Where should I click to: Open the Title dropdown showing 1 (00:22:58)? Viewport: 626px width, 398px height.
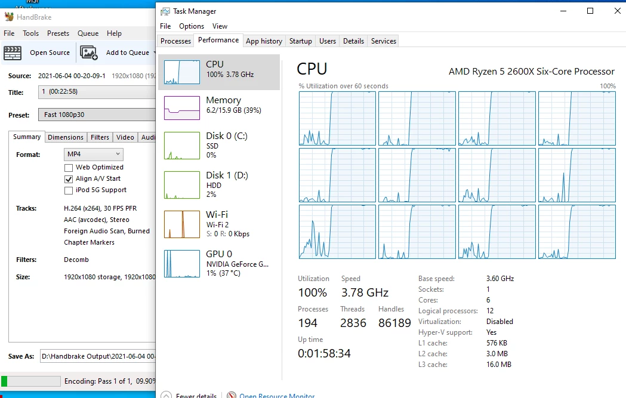click(x=97, y=92)
